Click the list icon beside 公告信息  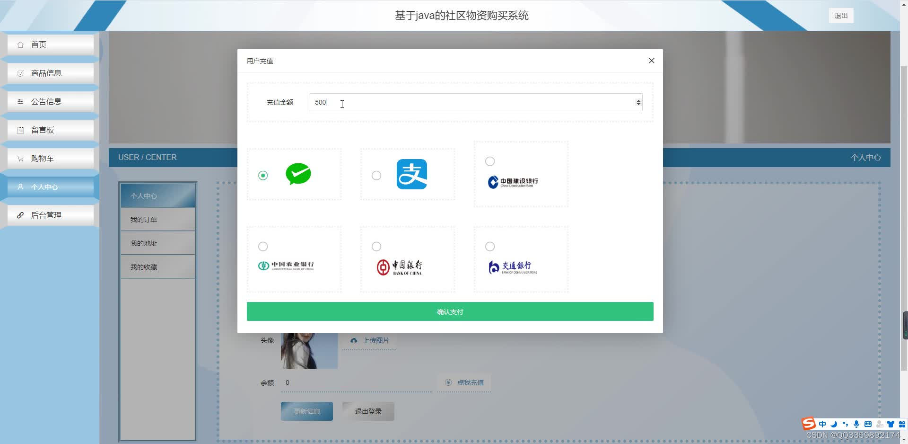[x=20, y=101]
